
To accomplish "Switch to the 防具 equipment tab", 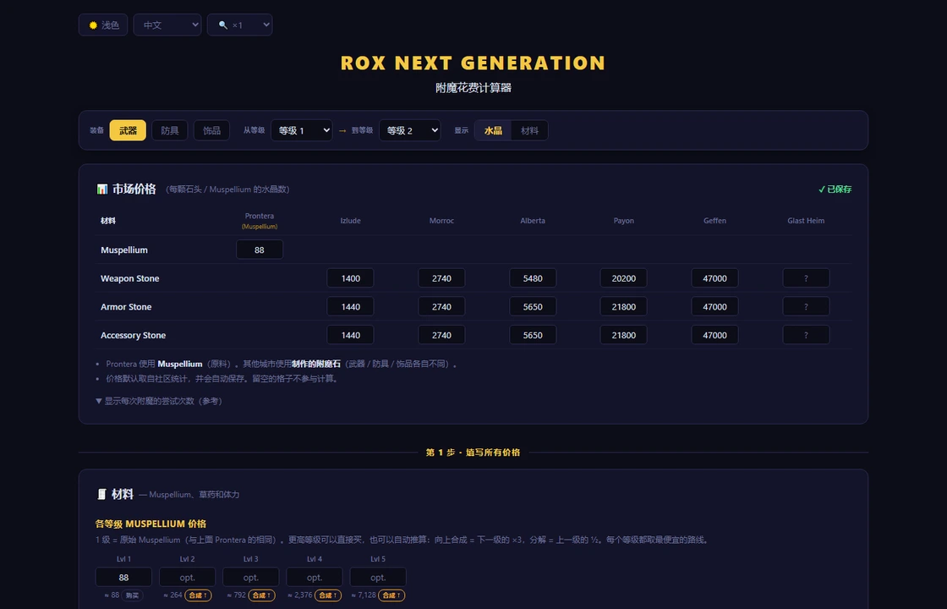I will tap(170, 130).
